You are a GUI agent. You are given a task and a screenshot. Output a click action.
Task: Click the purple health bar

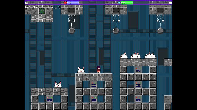(x=73, y=2)
